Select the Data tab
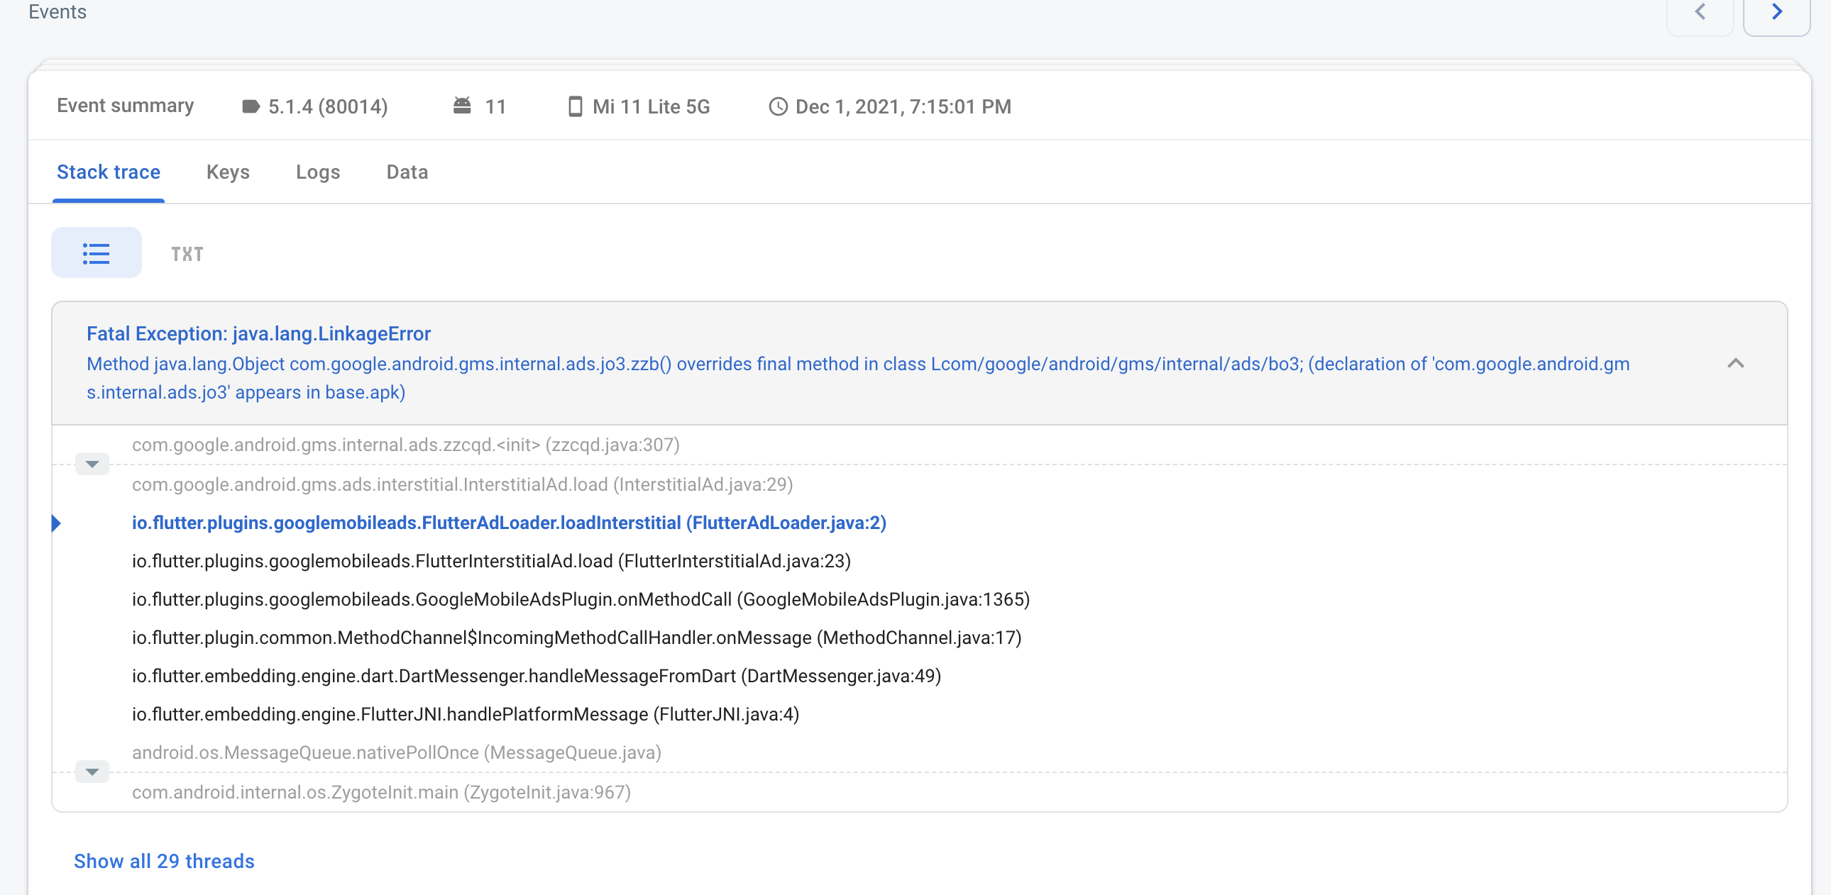1831x895 pixels. tap(407, 172)
